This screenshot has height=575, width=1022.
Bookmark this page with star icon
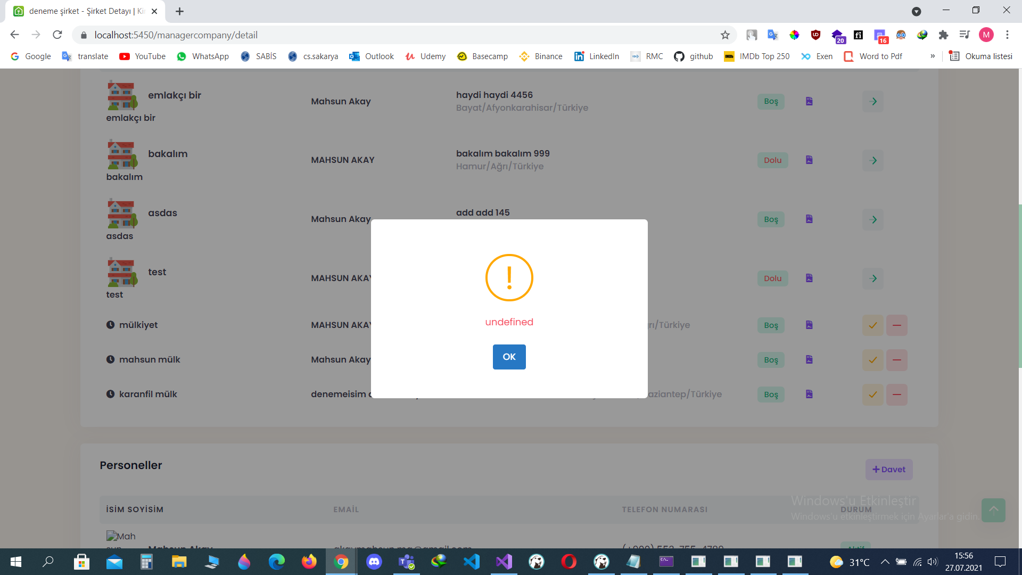click(x=725, y=35)
